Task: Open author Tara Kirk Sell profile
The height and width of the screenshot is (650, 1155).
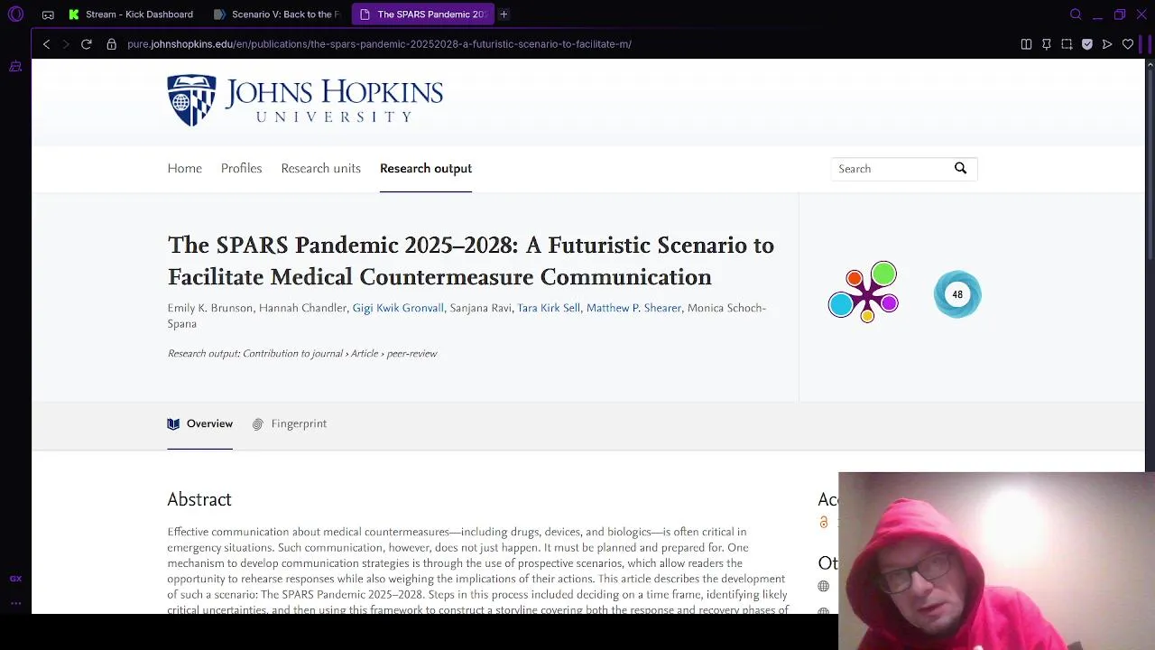Action: [549, 308]
